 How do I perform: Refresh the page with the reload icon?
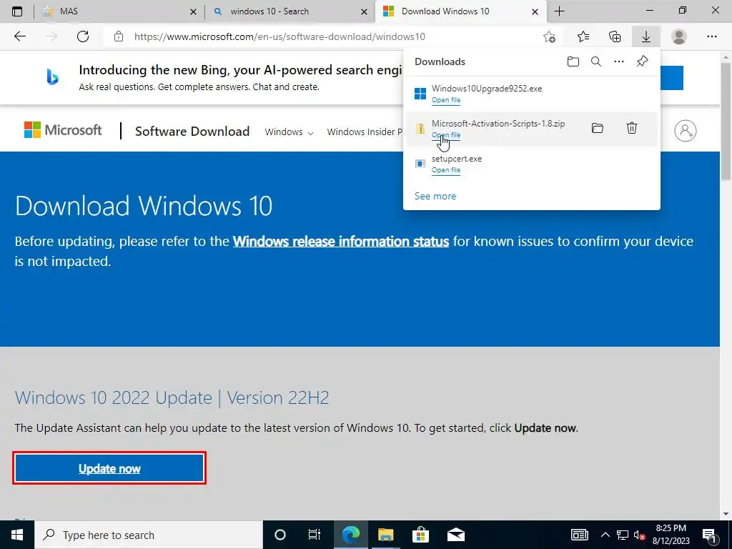(x=83, y=36)
